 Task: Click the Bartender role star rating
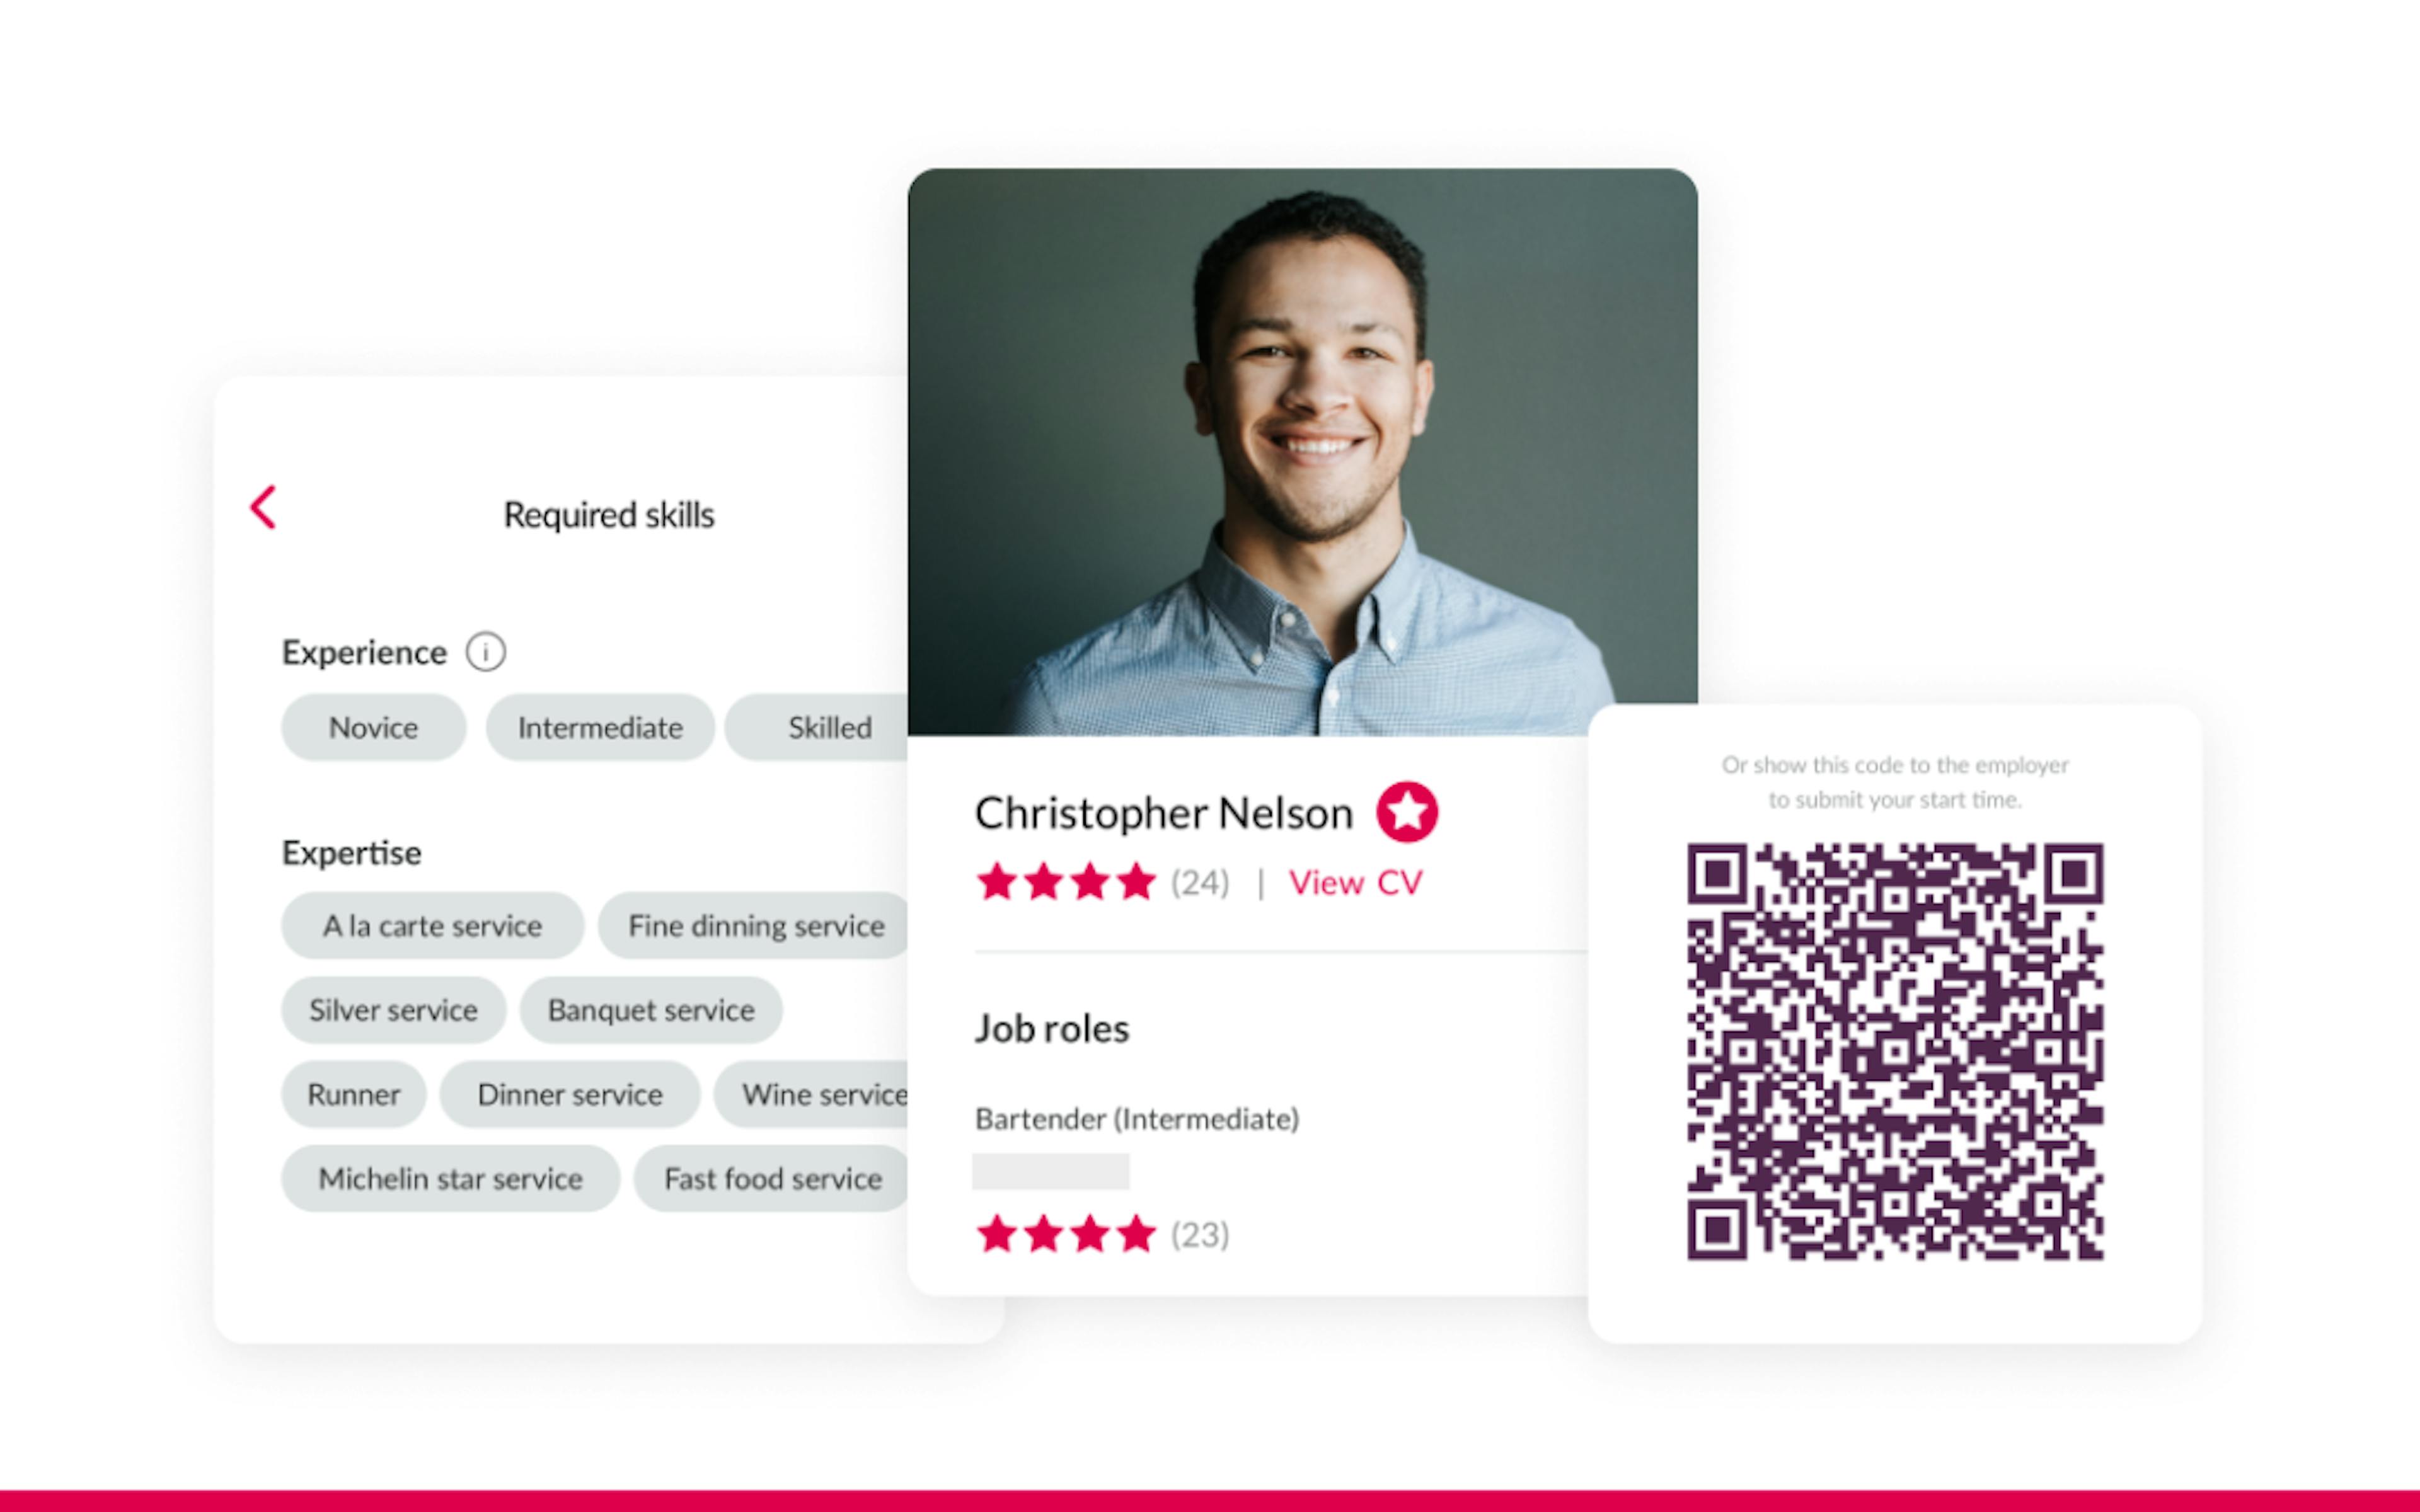(1066, 1234)
